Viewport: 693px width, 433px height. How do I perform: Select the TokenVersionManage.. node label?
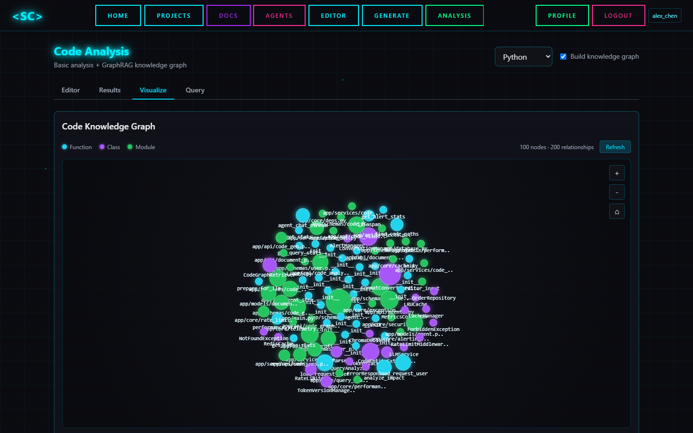(326, 390)
